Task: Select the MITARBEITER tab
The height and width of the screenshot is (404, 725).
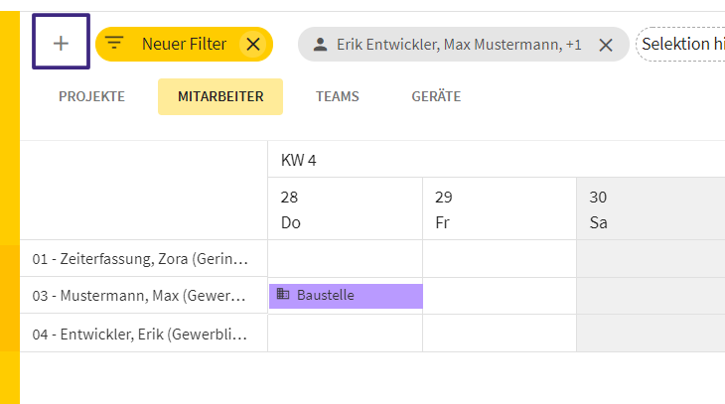Action: click(x=220, y=96)
